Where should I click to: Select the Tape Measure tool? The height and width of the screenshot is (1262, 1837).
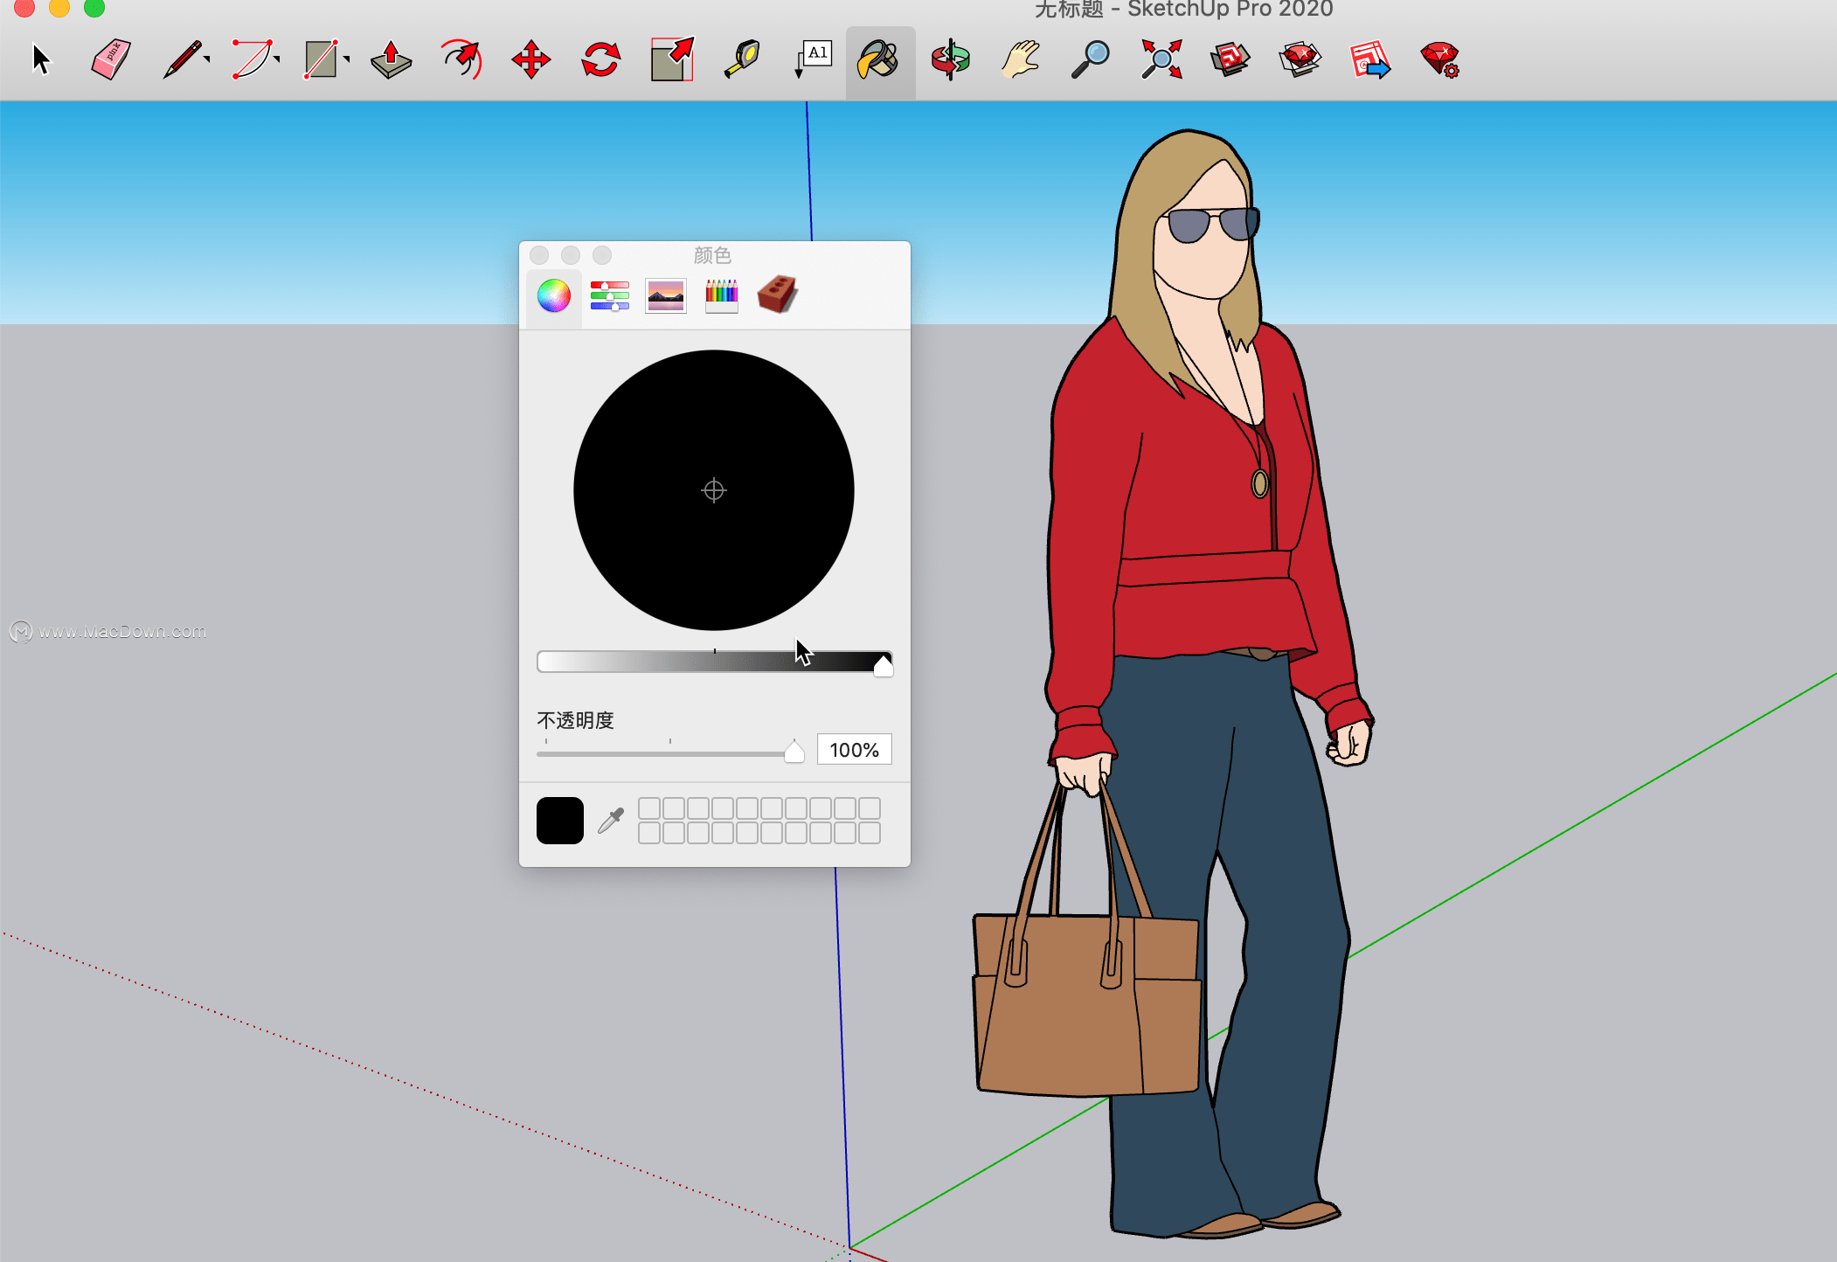pos(742,60)
